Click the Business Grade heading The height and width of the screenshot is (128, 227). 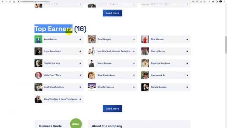(x=50, y=126)
